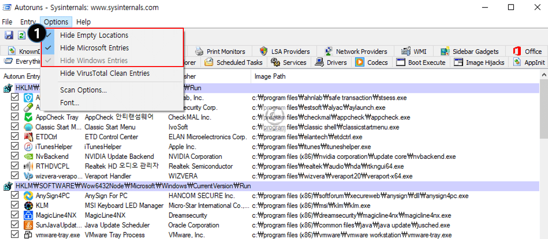This screenshot has width=548, height=239.
Task: Select the Everything tab
Action: (22, 63)
